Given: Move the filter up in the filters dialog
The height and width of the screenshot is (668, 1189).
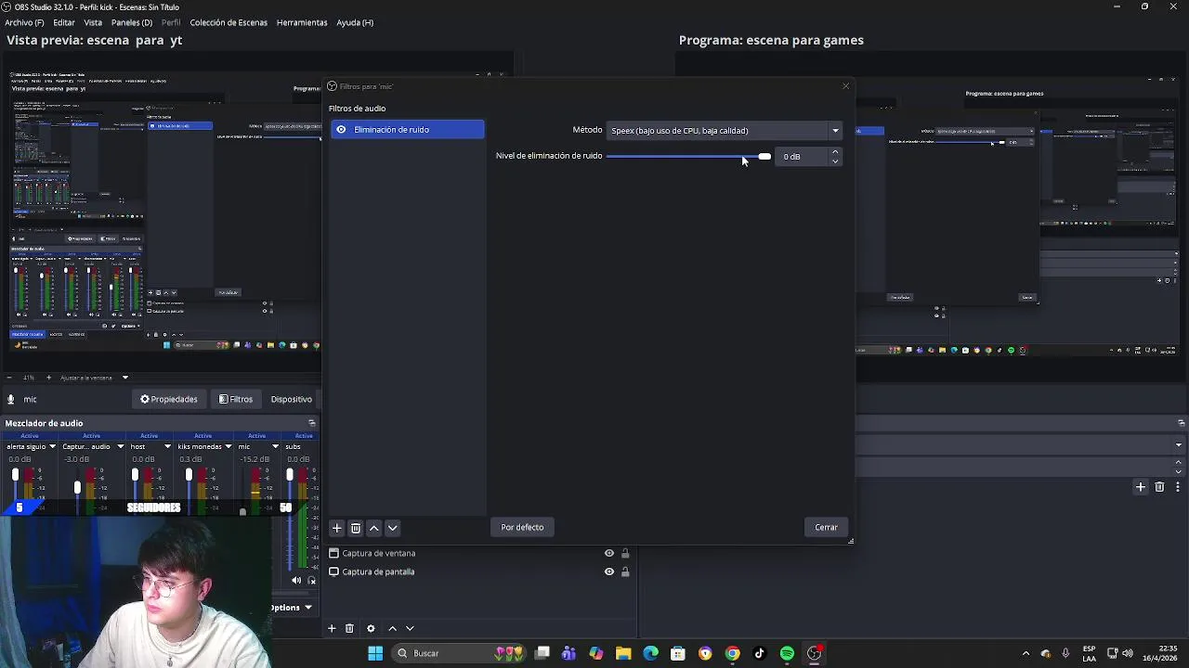Looking at the screenshot, I should pyautogui.click(x=374, y=528).
